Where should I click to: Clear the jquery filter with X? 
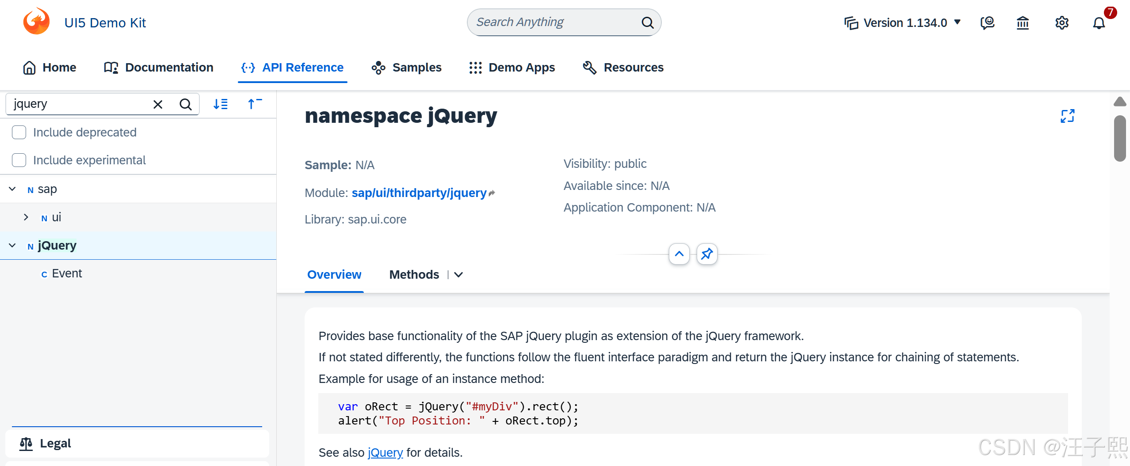tap(158, 104)
